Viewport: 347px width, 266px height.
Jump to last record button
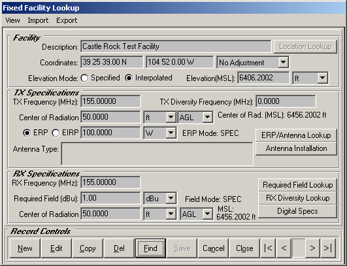pos(328,248)
